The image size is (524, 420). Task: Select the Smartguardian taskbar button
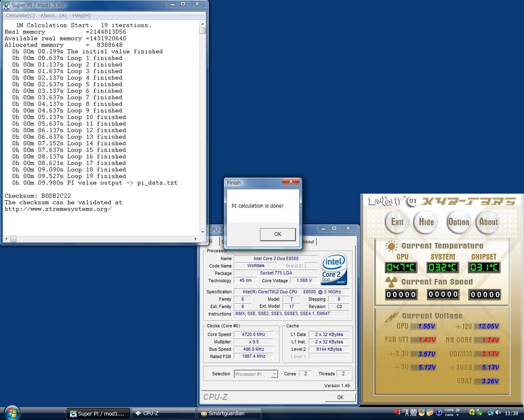click(x=229, y=413)
